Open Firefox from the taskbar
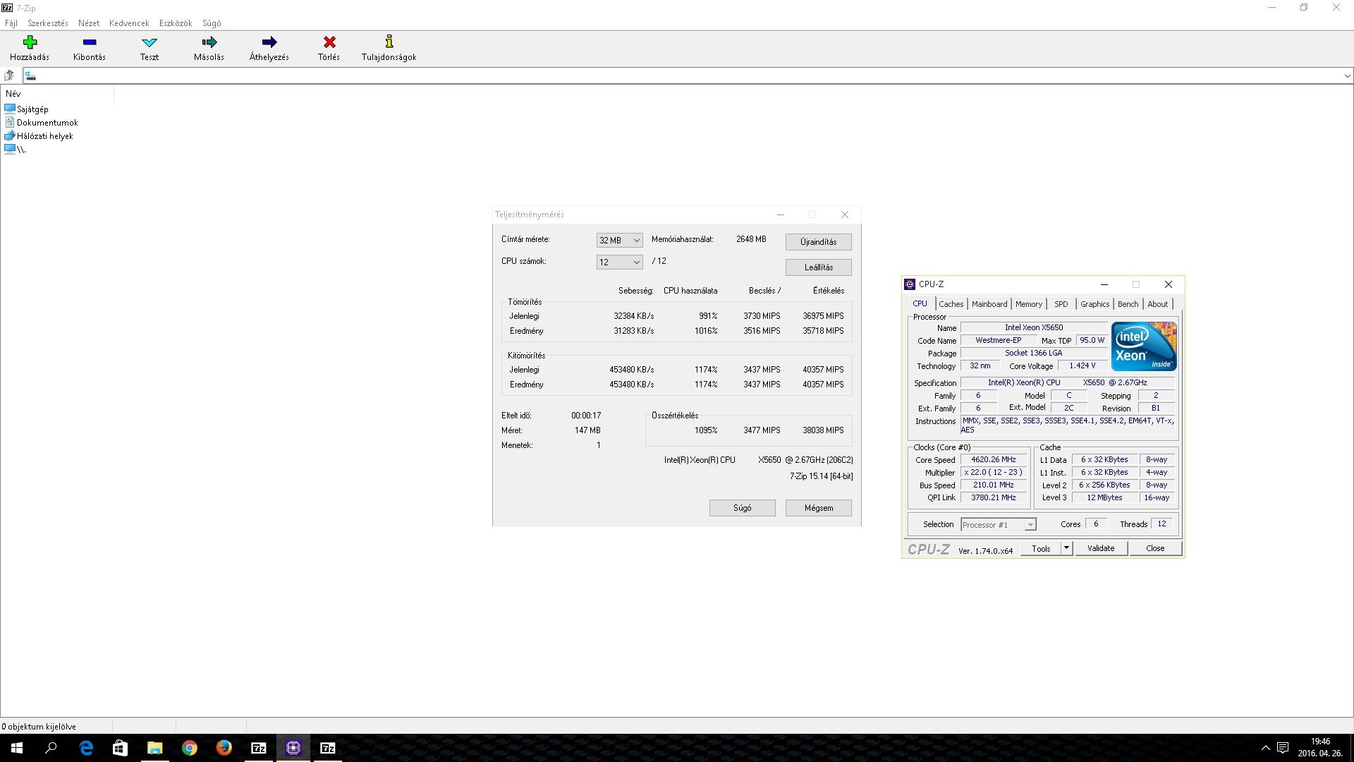Viewport: 1354px width, 762px height. point(224,748)
